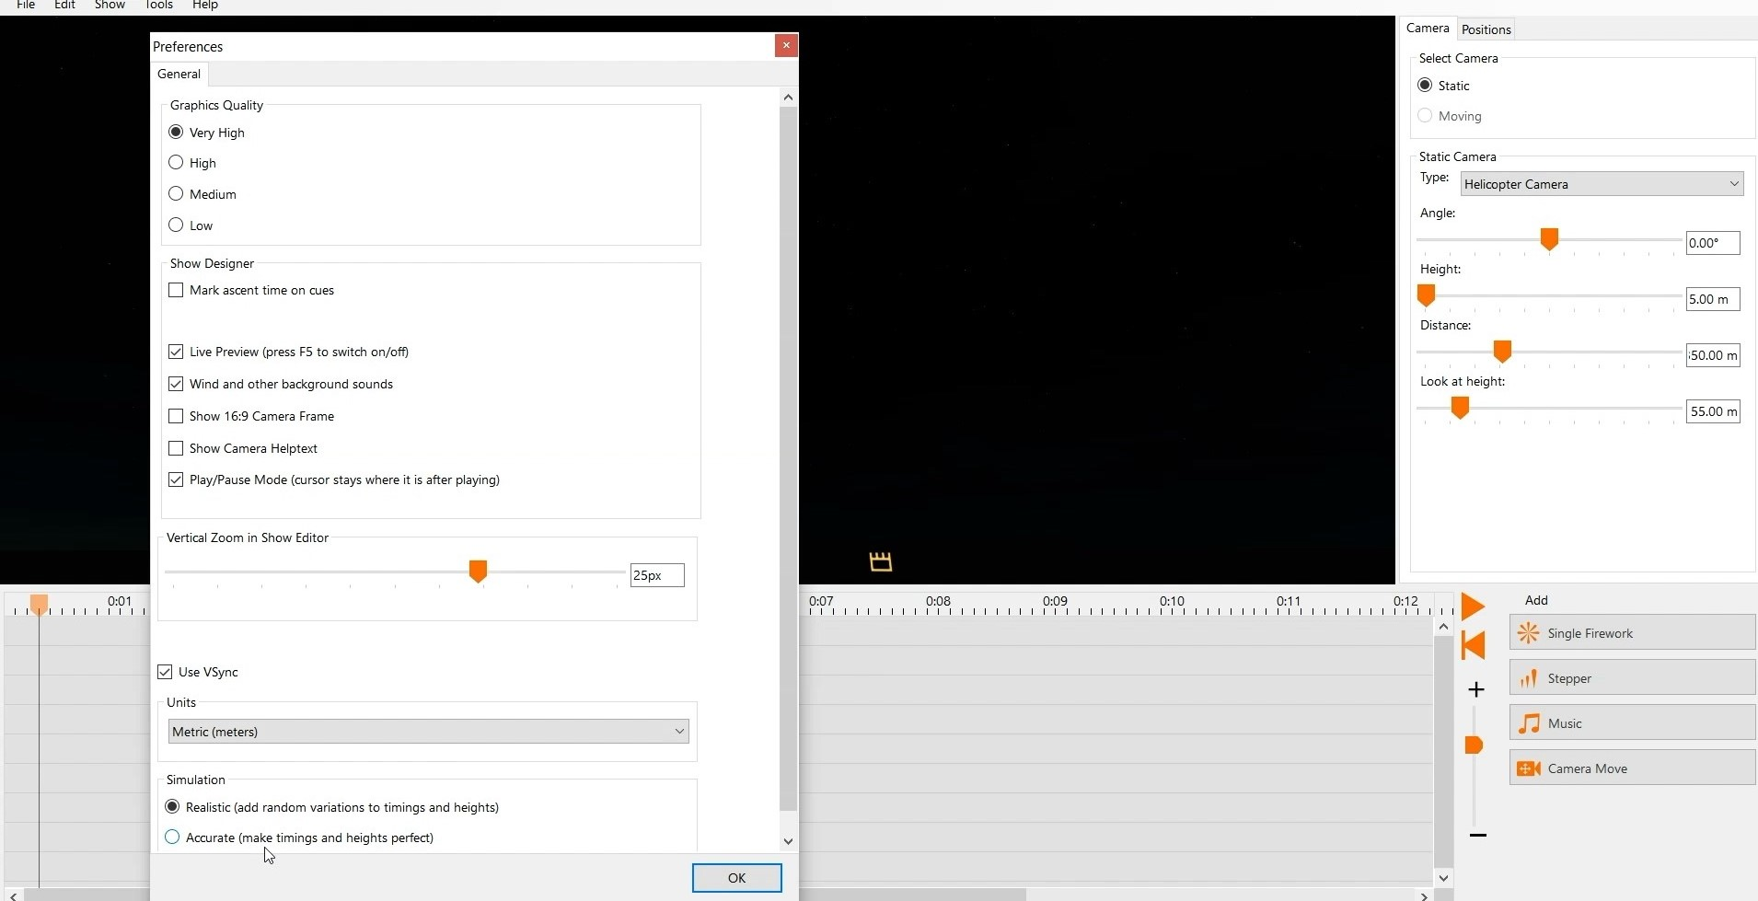1758x901 pixels.
Task: Select Moving camera radio button
Action: 1426,116
